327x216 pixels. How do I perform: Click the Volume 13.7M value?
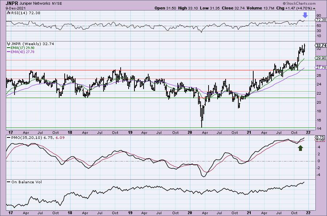[x=260, y=8]
